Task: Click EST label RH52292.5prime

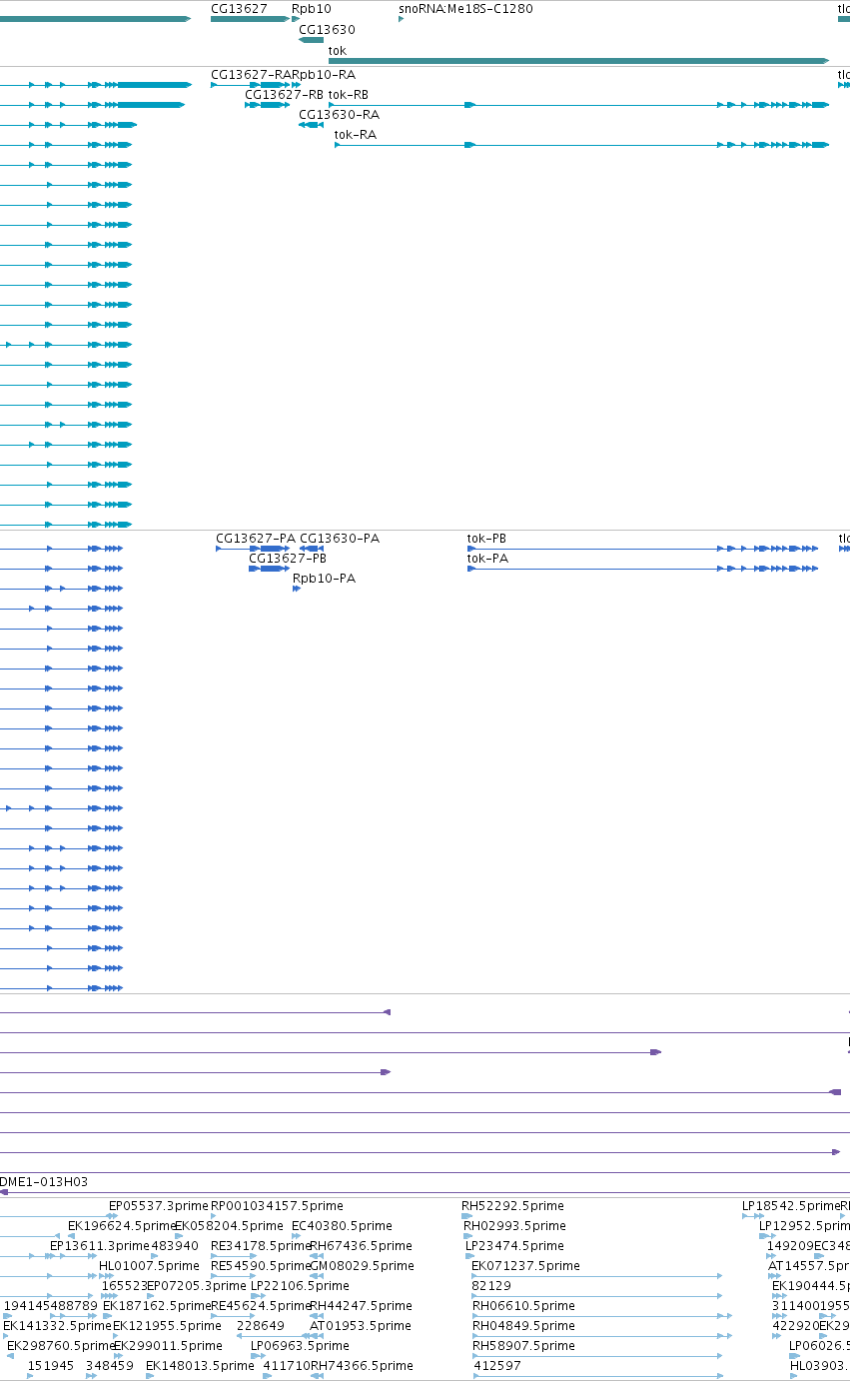Action: (512, 1205)
